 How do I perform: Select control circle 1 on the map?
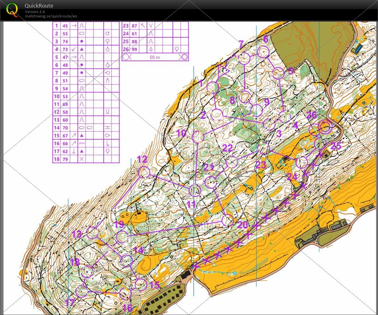(213, 87)
